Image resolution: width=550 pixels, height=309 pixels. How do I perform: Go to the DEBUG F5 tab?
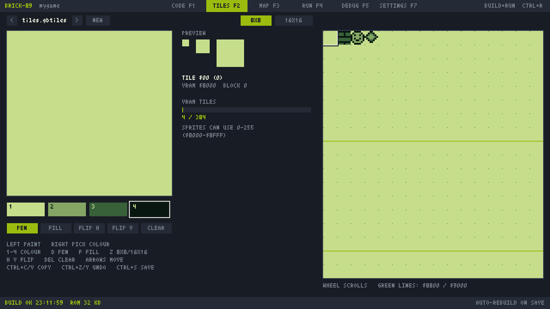click(355, 6)
